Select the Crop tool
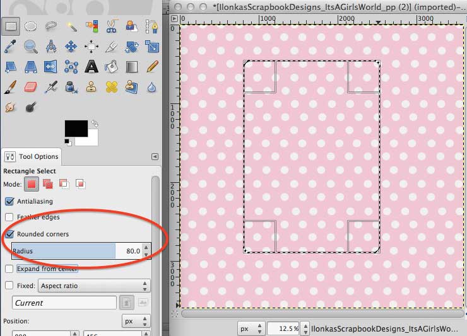Image resolution: width=467 pixels, height=336 pixels. 112,47
